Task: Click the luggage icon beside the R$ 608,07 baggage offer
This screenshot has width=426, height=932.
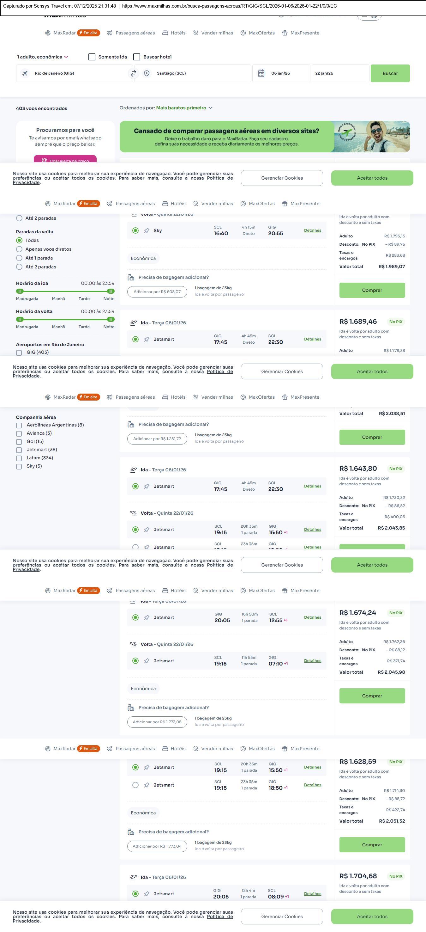Action: point(131,278)
